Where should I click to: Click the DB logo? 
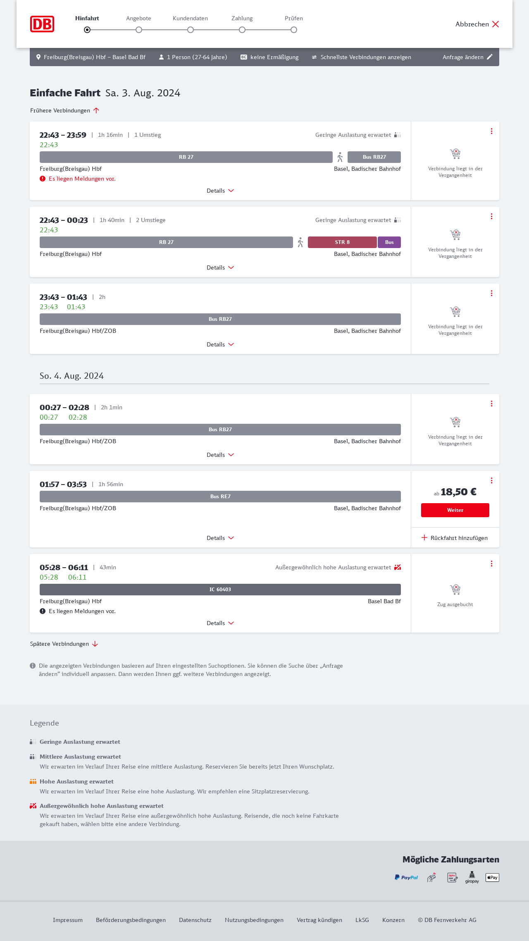click(42, 24)
